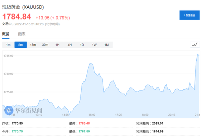Click the 1775.00 y-axis label

(8, 92)
